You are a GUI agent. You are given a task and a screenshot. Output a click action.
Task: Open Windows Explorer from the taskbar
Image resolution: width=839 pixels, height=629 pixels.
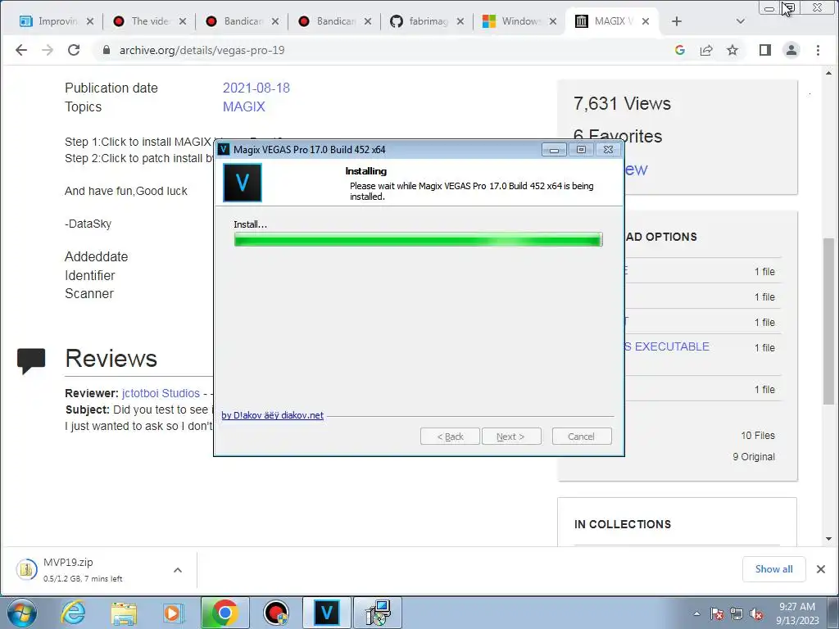[124, 613]
